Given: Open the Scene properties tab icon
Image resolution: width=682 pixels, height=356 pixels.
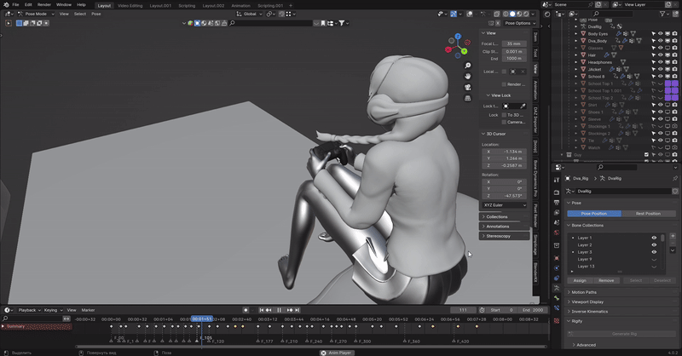Looking at the screenshot, I should point(557,222).
